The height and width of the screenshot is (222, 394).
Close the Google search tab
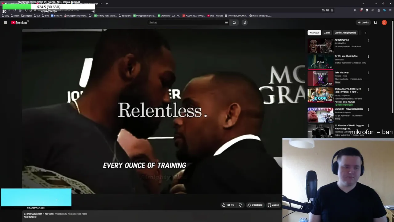click(101, 4)
